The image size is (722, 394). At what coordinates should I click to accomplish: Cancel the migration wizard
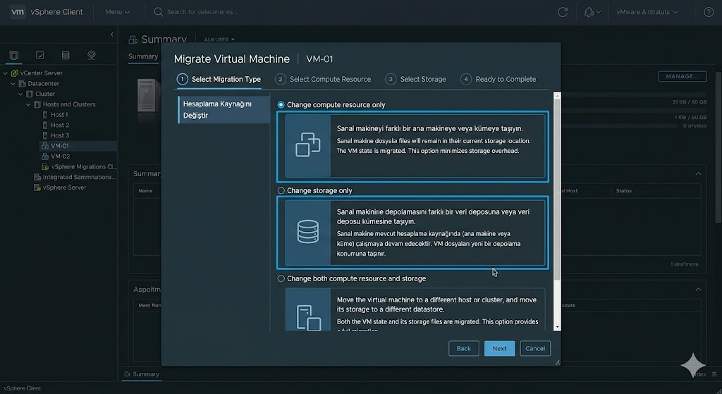point(535,348)
